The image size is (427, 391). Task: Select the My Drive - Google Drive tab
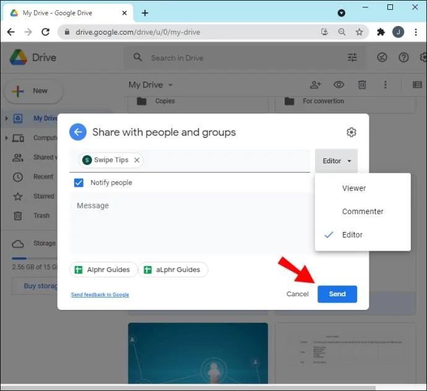pyautogui.click(x=68, y=13)
